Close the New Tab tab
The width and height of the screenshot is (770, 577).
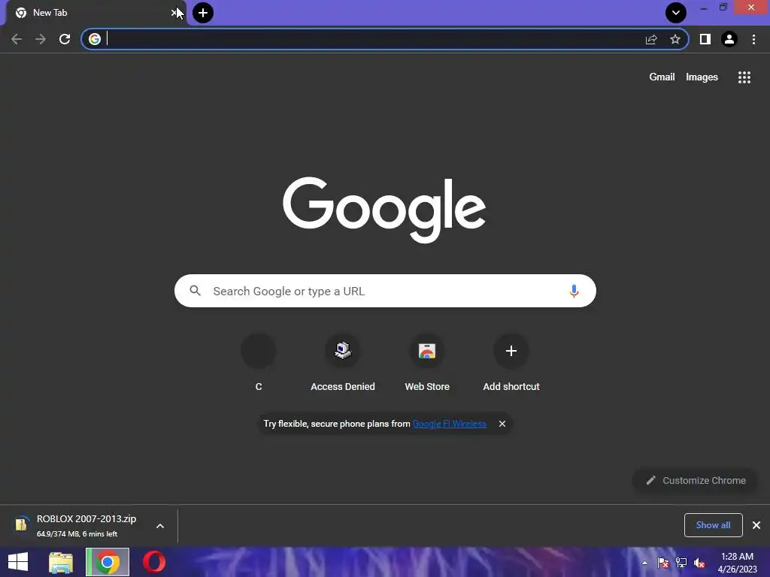(x=174, y=13)
